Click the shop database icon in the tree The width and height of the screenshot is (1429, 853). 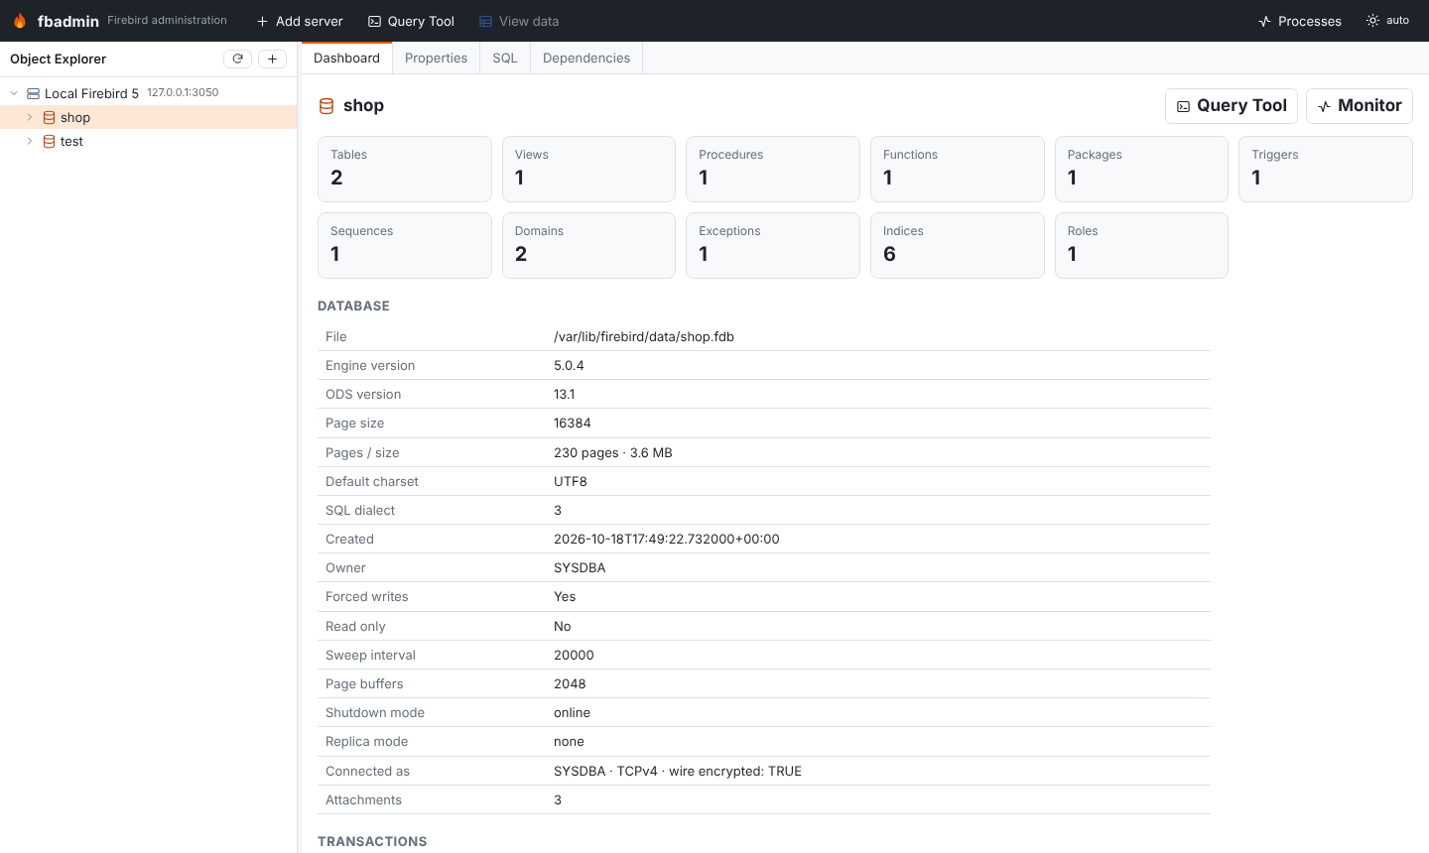(x=49, y=117)
